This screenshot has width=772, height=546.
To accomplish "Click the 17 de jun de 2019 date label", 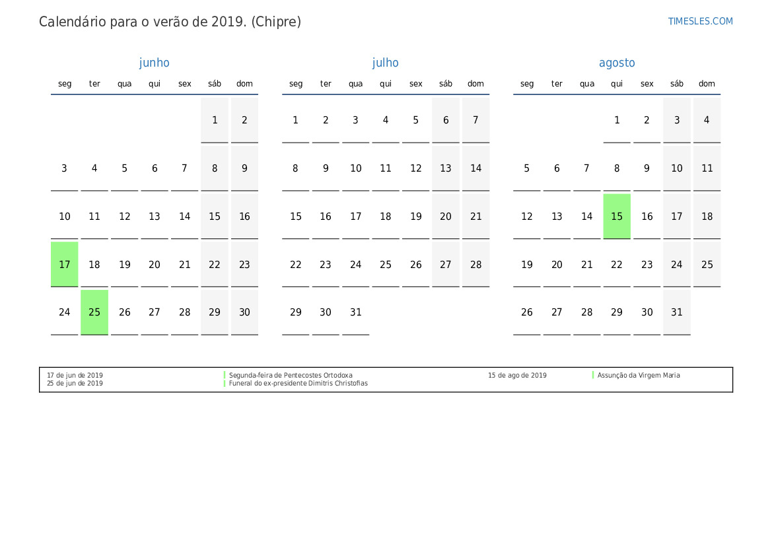I will click(x=75, y=375).
